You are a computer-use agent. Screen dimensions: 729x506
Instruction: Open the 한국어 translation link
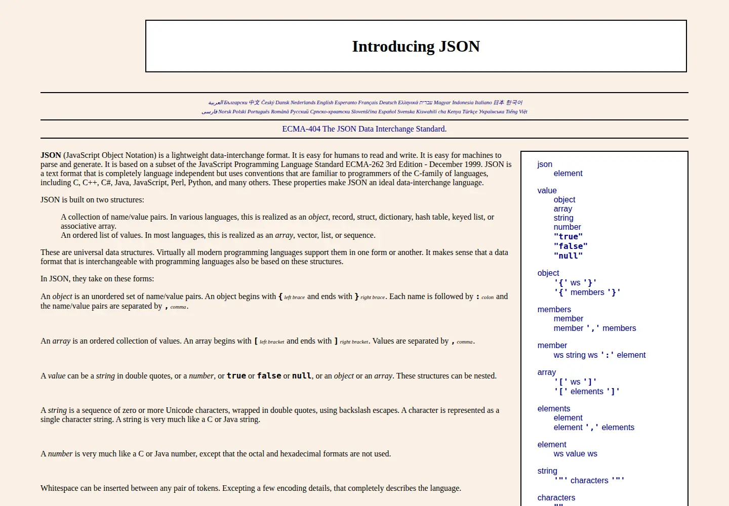click(x=514, y=102)
